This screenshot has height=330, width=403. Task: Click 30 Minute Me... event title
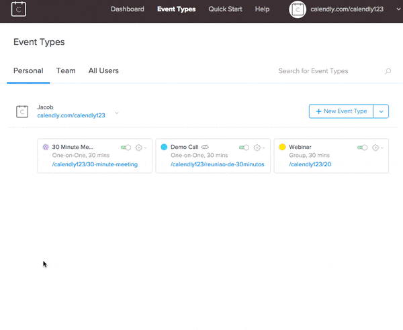pyautogui.click(x=73, y=147)
